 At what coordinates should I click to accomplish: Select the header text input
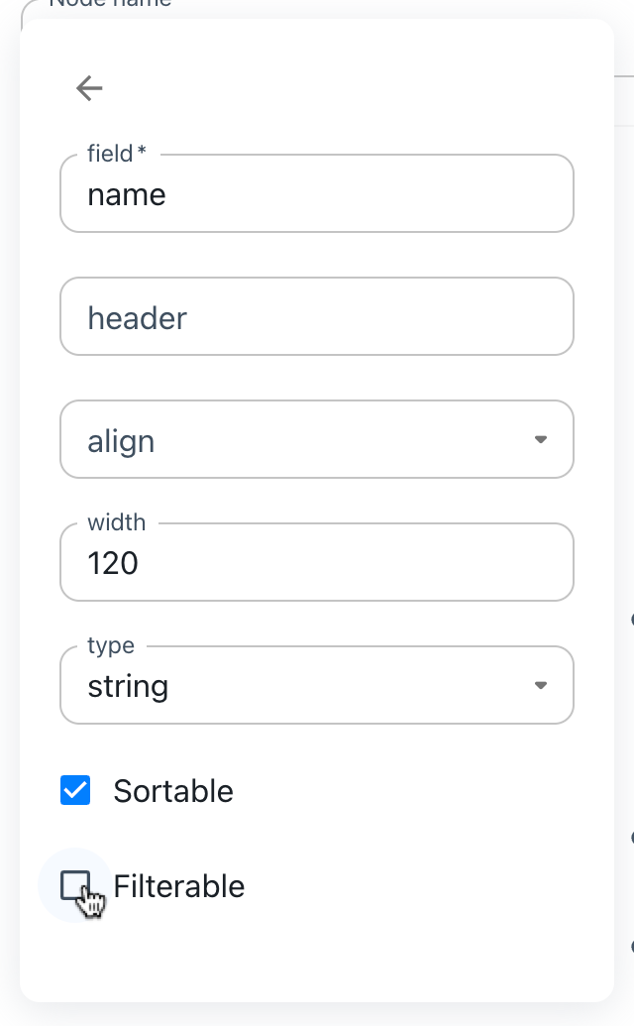click(x=317, y=316)
